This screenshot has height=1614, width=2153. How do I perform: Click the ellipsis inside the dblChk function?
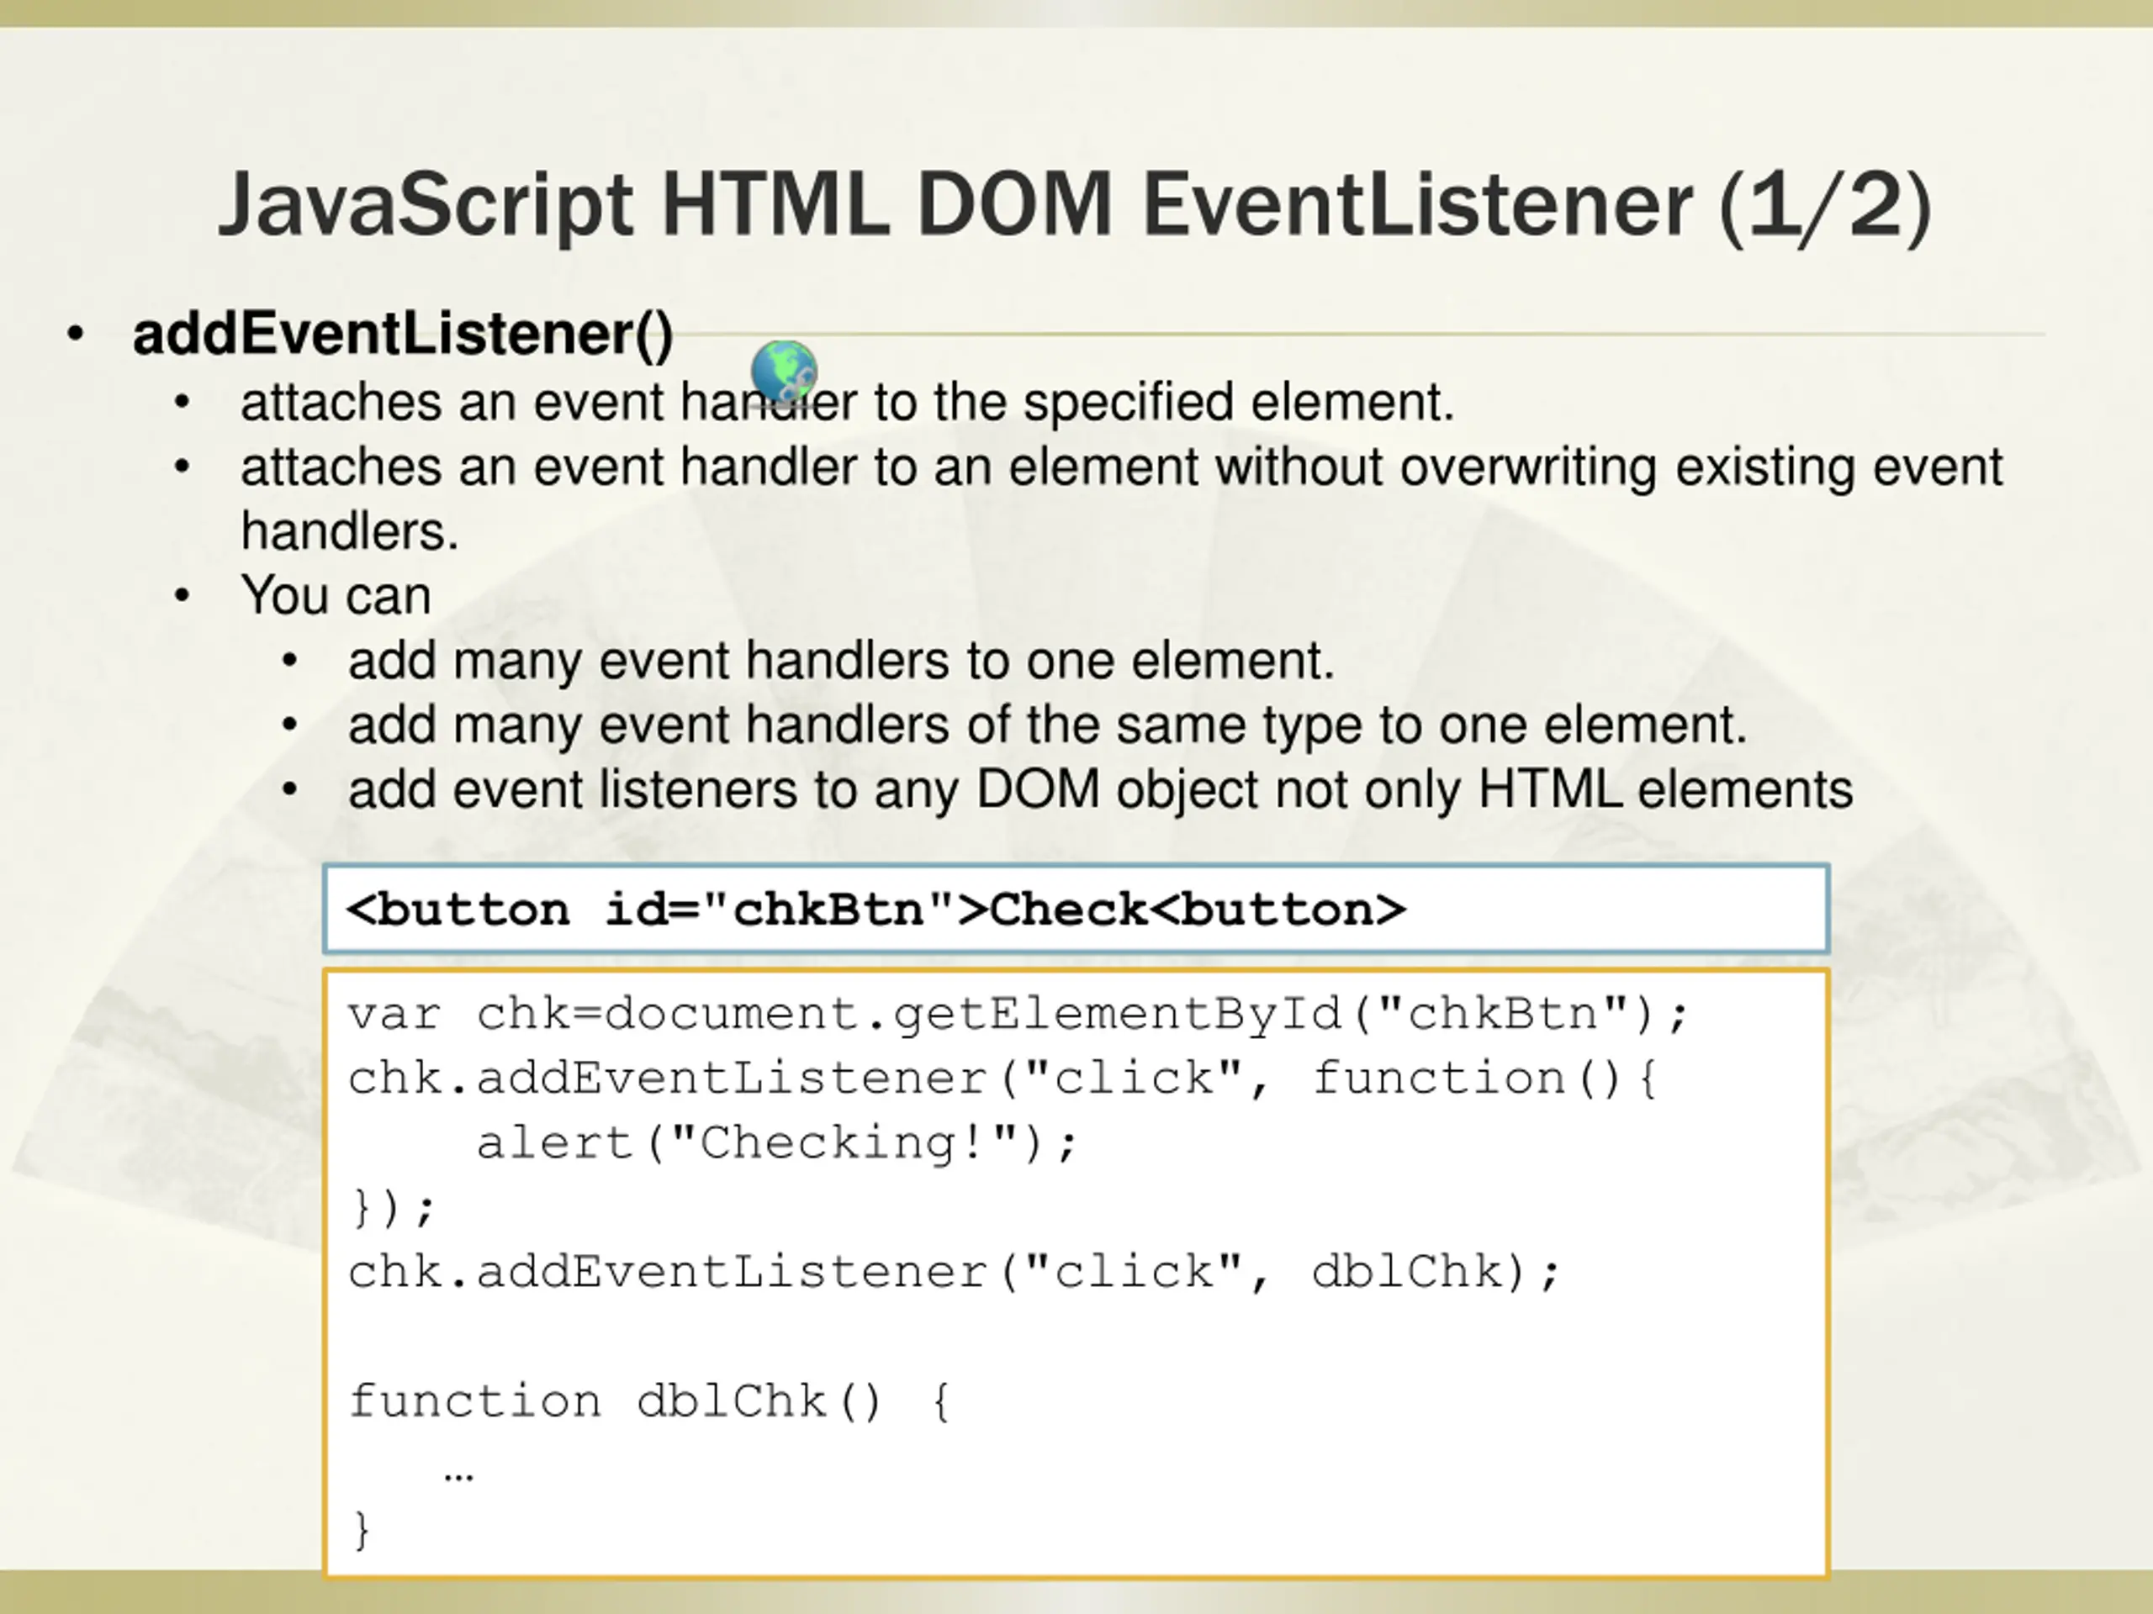pyautogui.click(x=458, y=1478)
